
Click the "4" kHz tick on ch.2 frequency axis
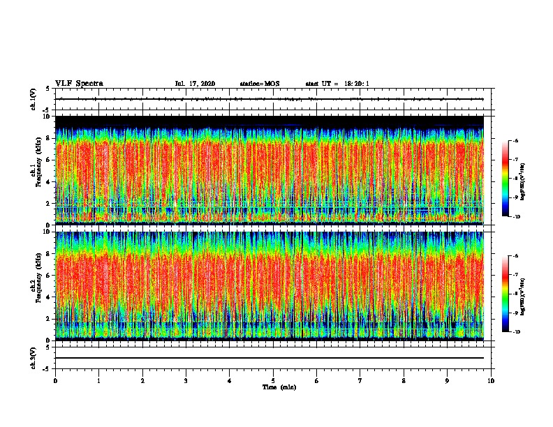pos(48,297)
